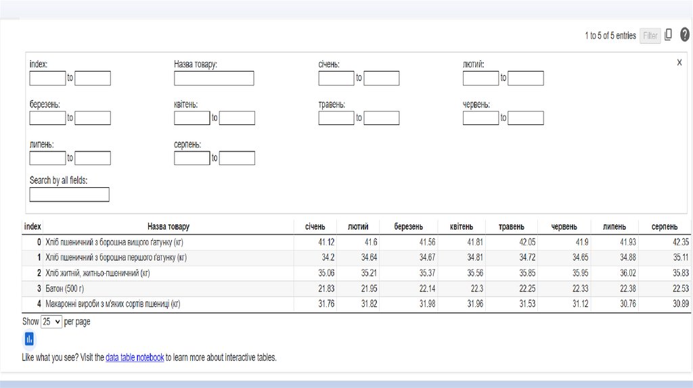Viewport: 693px width, 388px height.
Task: Select the Хліб житній row
Action: (x=97, y=273)
